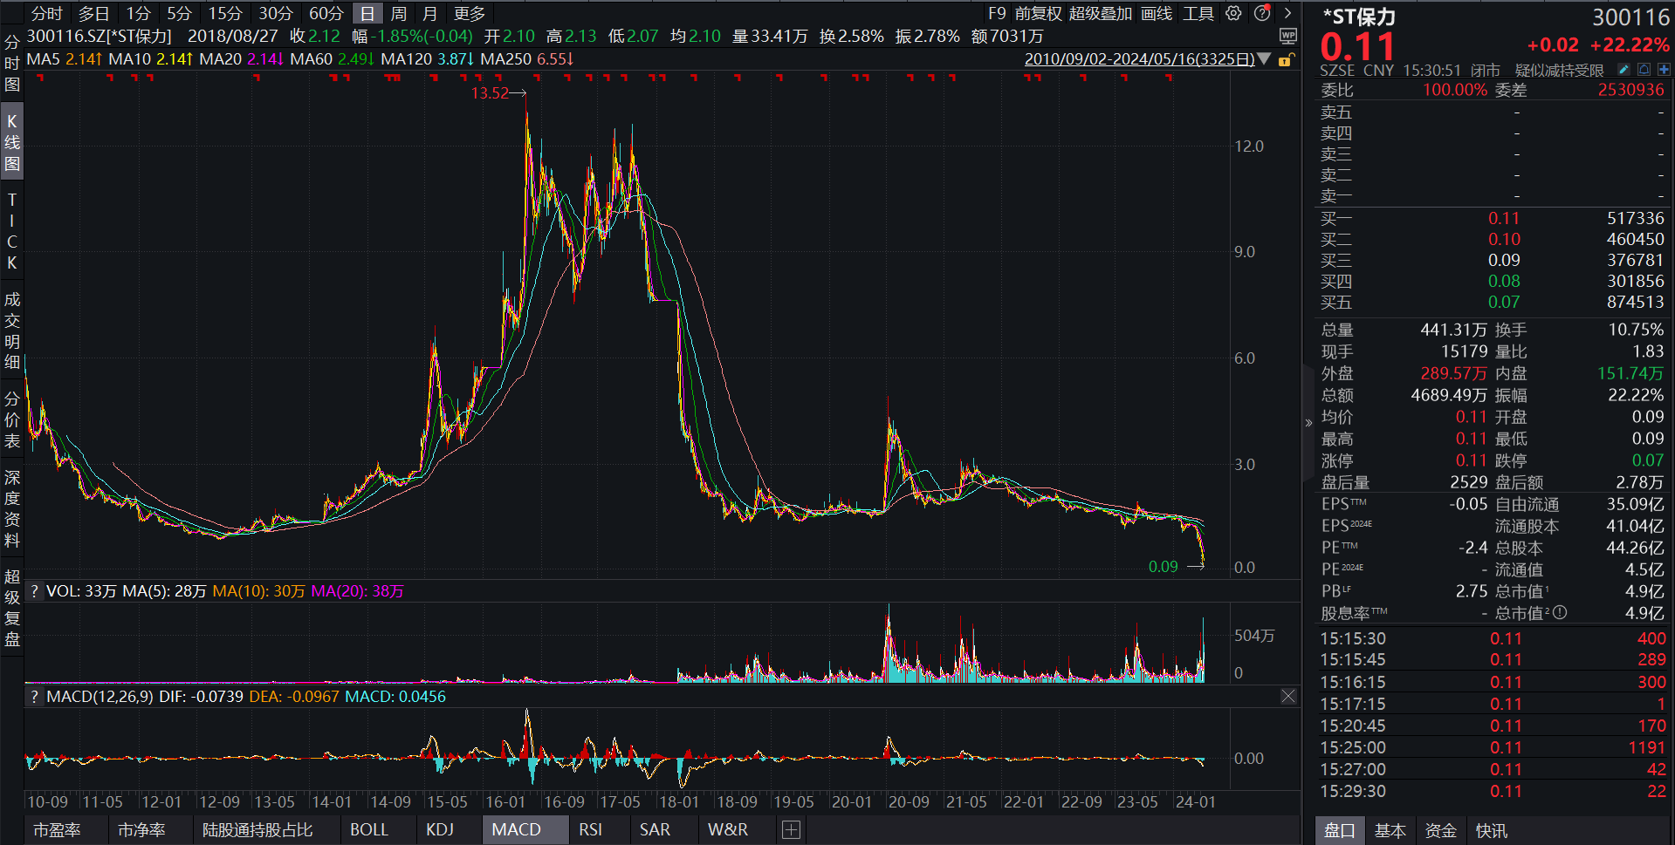Toggle 超级叠加 overlay option
1675x845 pixels.
pos(1100,13)
